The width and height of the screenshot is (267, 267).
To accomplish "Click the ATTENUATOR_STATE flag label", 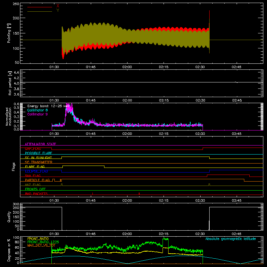I will tap(40, 144).
